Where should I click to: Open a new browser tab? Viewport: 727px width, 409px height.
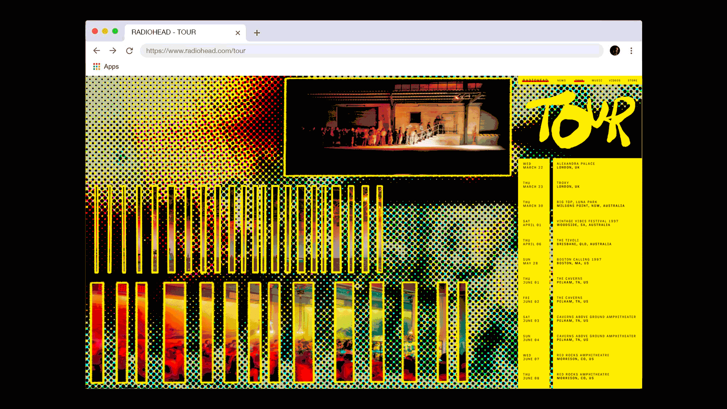click(257, 33)
